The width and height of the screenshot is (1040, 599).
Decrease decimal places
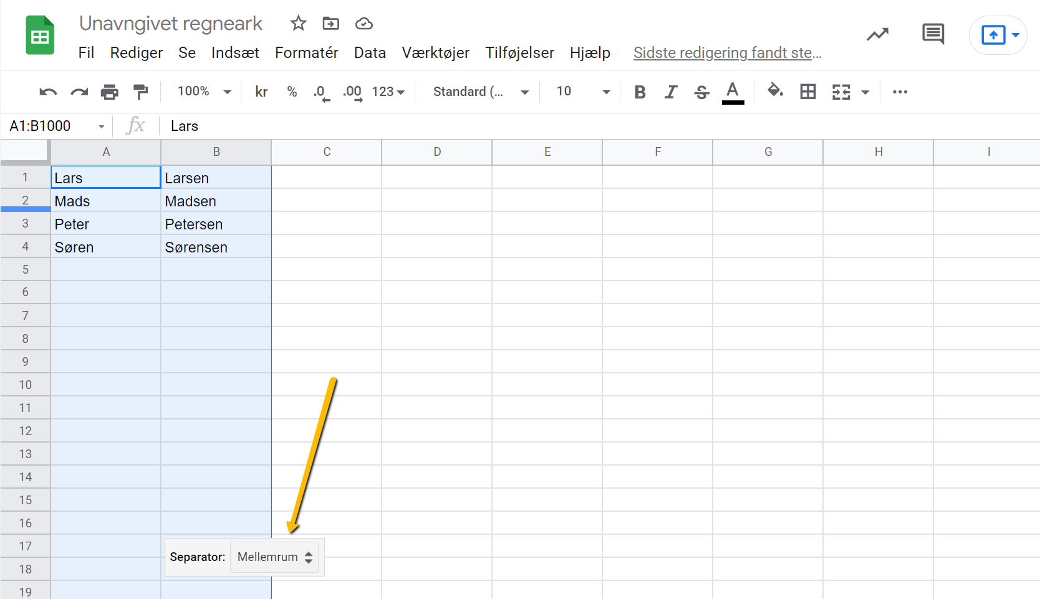point(320,91)
